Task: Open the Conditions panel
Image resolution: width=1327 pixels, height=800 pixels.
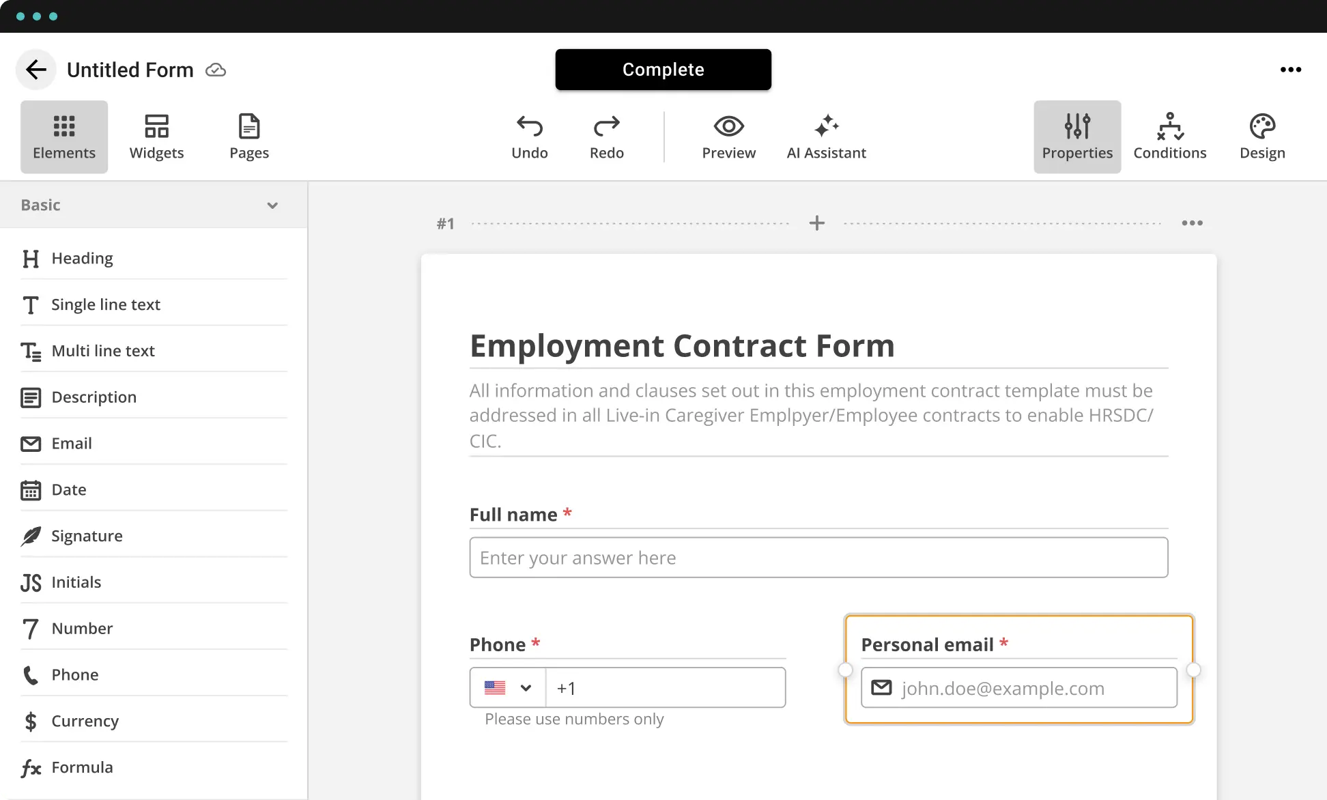Action: pos(1169,137)
